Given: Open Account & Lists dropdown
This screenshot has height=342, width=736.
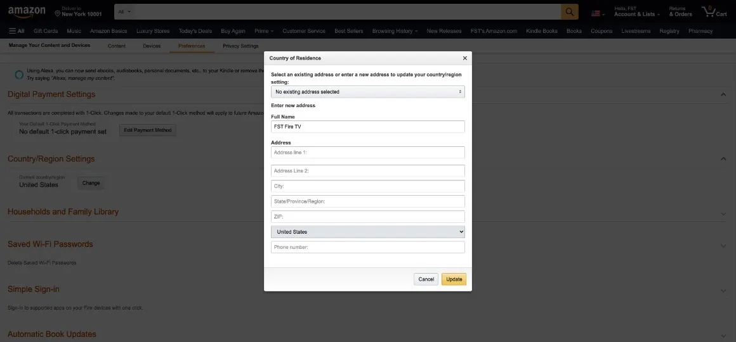Looking at the screenshot, I should tap(637, 11).
